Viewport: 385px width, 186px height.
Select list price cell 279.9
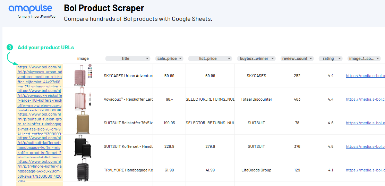[210, 146]
